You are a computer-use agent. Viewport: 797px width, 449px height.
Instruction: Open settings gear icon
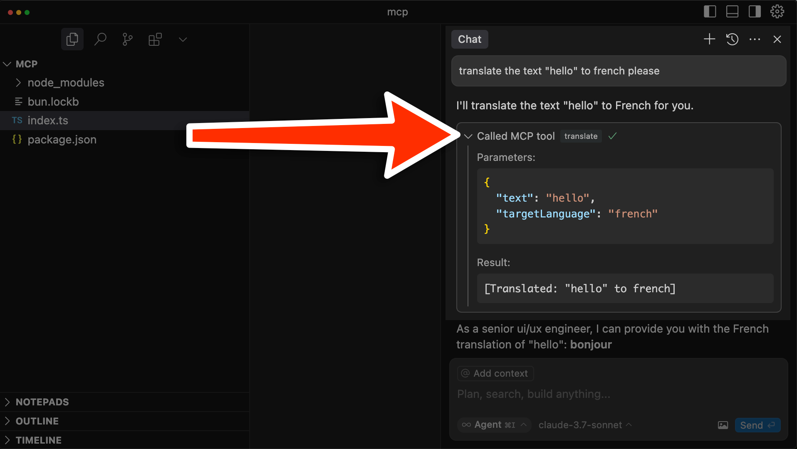[x=777, y=12]
